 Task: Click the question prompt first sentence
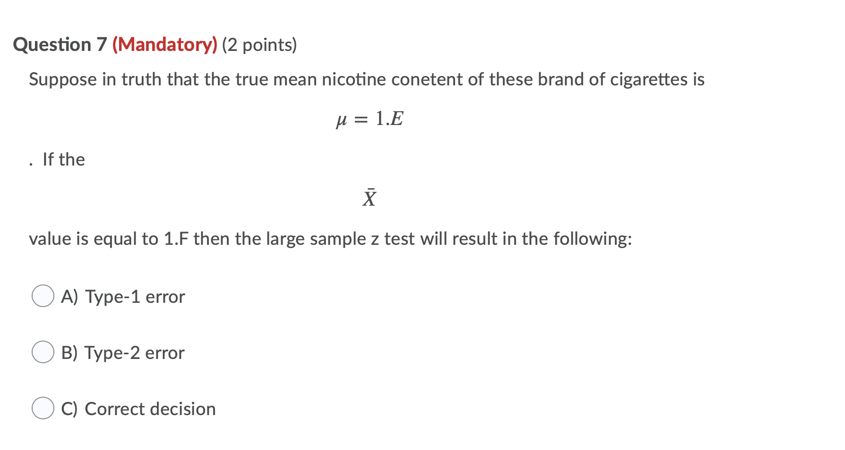pyautogui.click(x=364, y=79)
